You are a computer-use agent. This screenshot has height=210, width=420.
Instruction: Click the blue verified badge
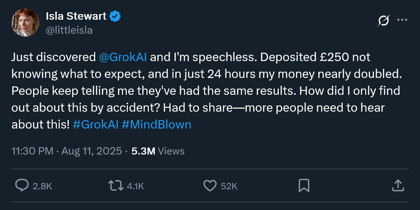click(116, 16)
